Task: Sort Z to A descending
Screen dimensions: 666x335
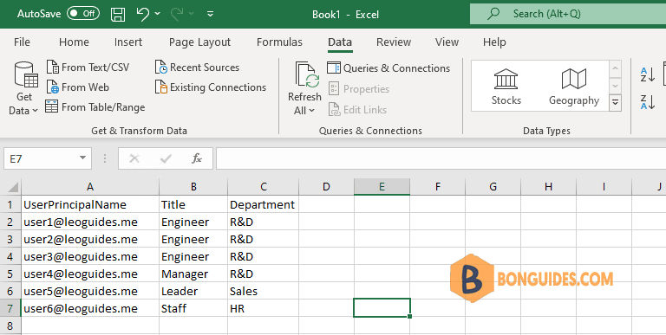Action: point(647,102)
